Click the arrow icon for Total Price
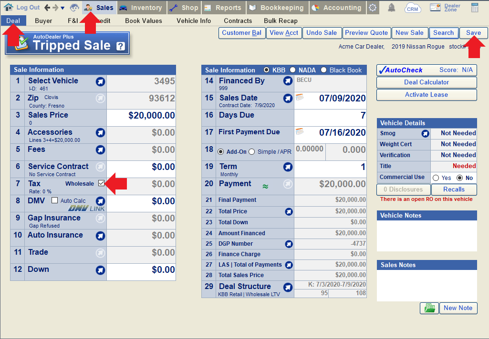The image size is (489, 339). [x=289, y=212]
